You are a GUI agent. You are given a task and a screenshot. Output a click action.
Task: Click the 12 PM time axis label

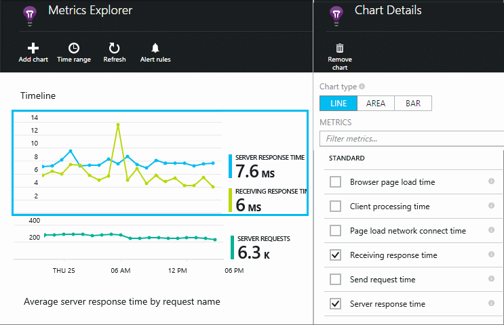pyautogui.click(x=177, y=270)
